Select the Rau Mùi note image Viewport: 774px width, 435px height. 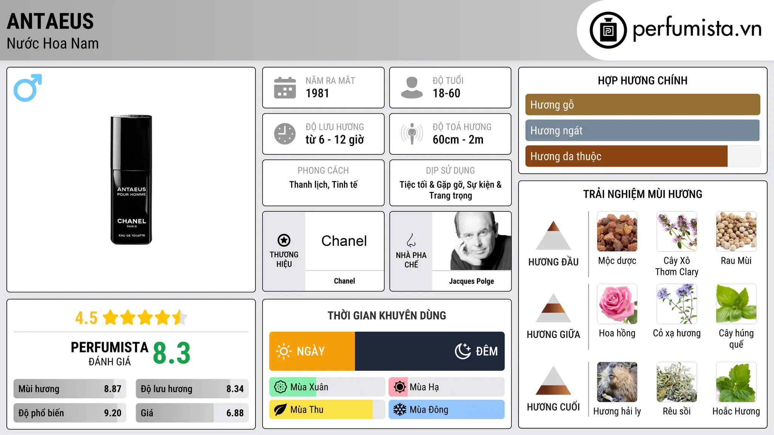[x=736, y=231]
